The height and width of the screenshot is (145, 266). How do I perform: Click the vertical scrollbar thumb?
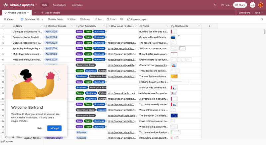click(x=265, y=31)
